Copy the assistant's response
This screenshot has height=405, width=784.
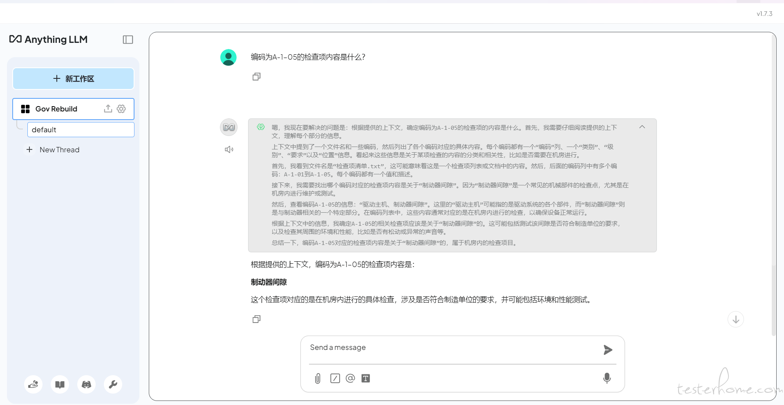[x=256, y=319]
